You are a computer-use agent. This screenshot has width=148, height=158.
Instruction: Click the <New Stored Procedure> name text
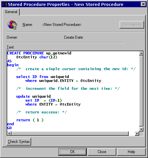tap(62, 25)
